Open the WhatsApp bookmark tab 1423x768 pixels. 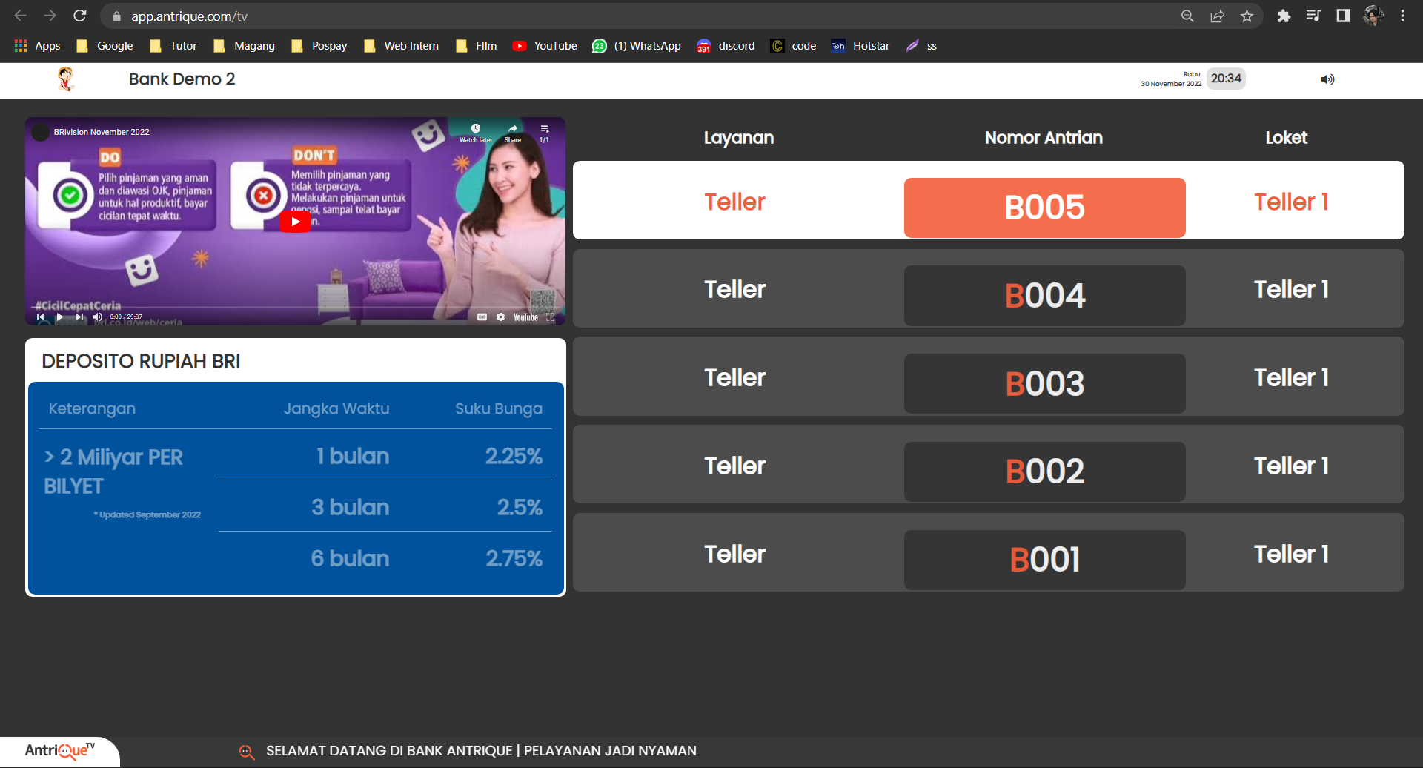636,45
